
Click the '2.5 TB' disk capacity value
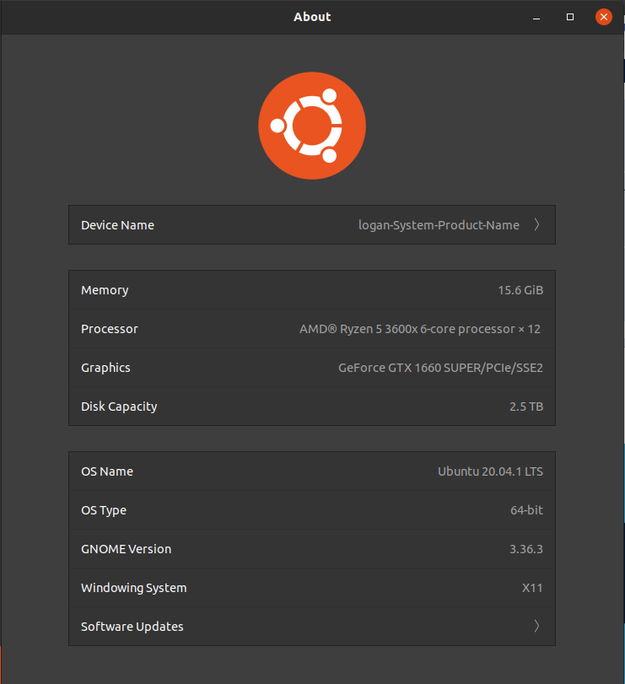tap(526, 407)
